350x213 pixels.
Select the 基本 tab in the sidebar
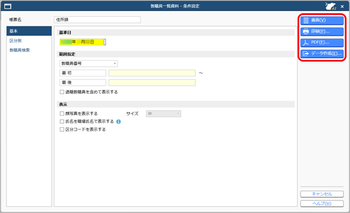(29, 31)
